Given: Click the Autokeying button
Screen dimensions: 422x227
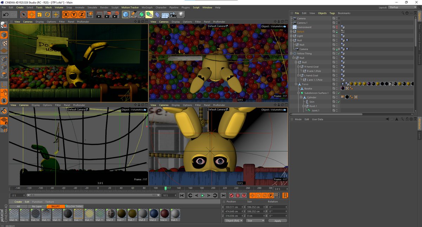Looking at the screenshot, I should [x=238, y=195].
